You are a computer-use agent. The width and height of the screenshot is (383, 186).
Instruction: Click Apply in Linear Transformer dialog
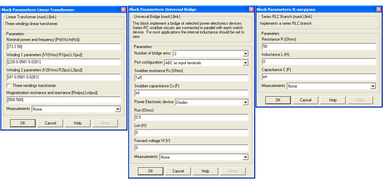[x=105, y=123]
